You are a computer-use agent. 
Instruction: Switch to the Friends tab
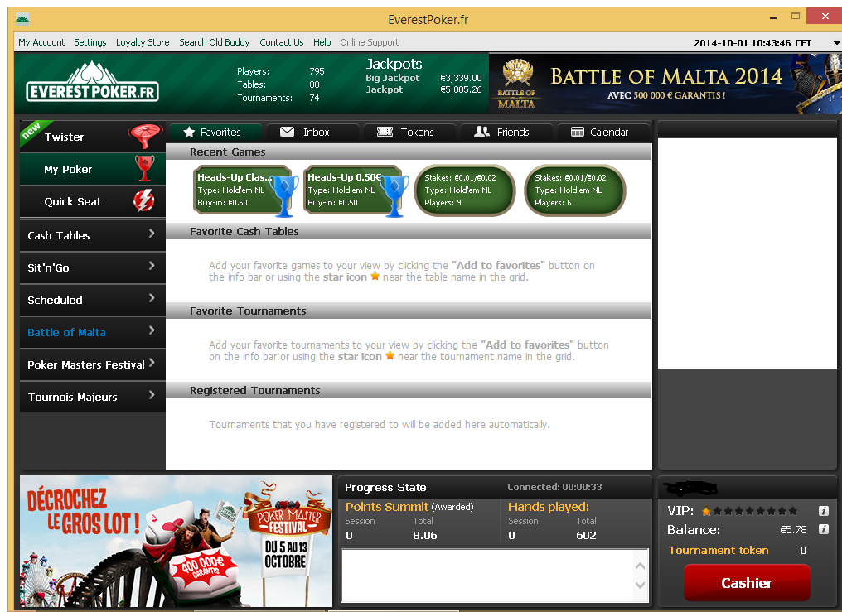[x=506, y=132]
